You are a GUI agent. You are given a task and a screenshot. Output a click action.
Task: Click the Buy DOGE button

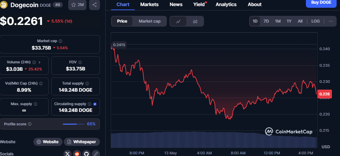(321, 3)
